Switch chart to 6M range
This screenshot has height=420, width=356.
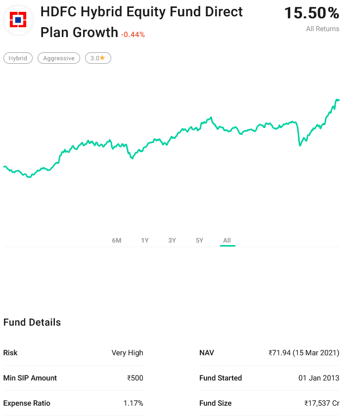click(117, 241)
